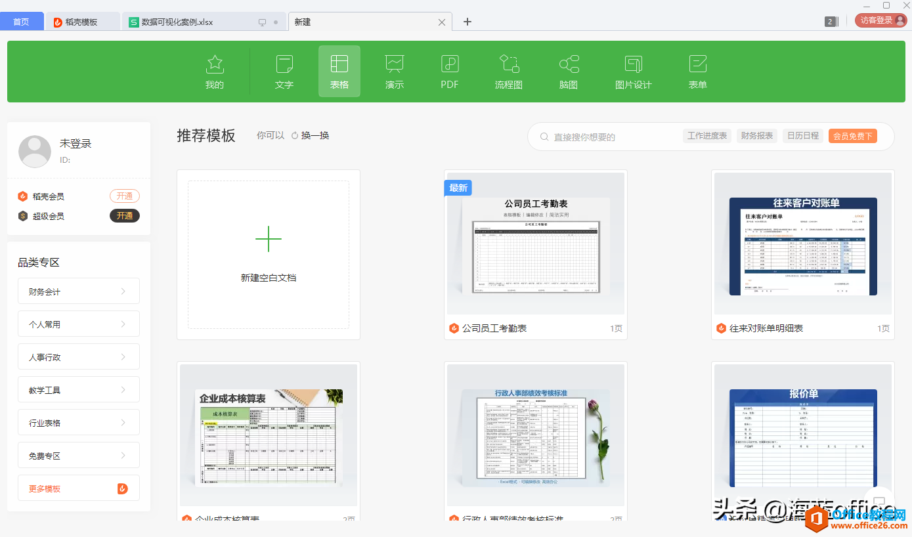Click the 会员免费下 tag
The image size is (912, 537).
coord(853,136)
